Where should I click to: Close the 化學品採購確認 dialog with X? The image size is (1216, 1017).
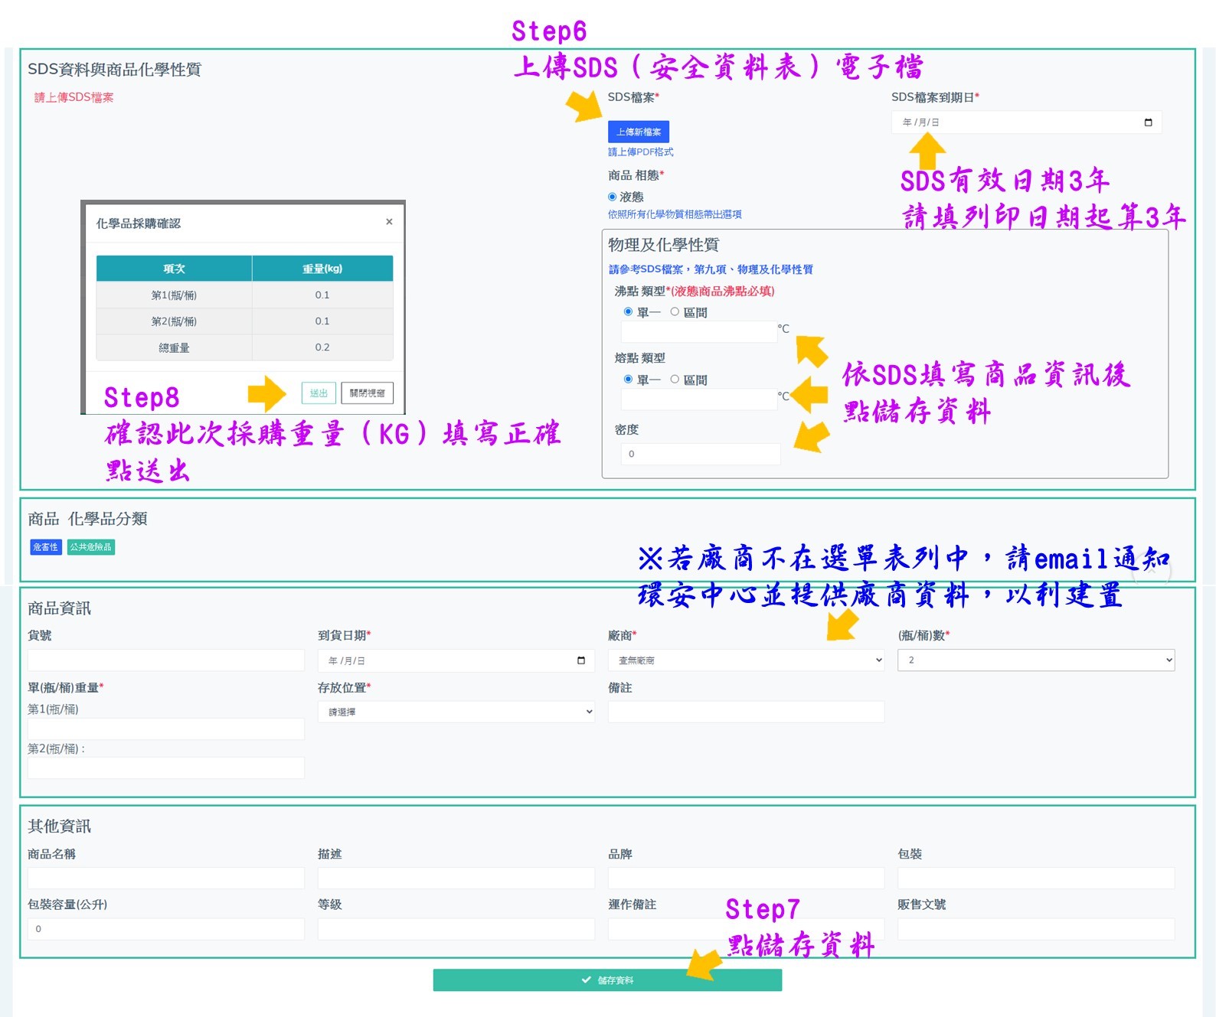(x=389, y=222)
